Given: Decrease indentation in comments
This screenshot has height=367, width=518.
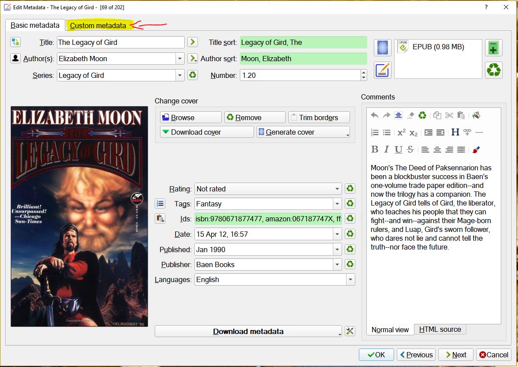Looking at the screenshot, I should [440, 132].
